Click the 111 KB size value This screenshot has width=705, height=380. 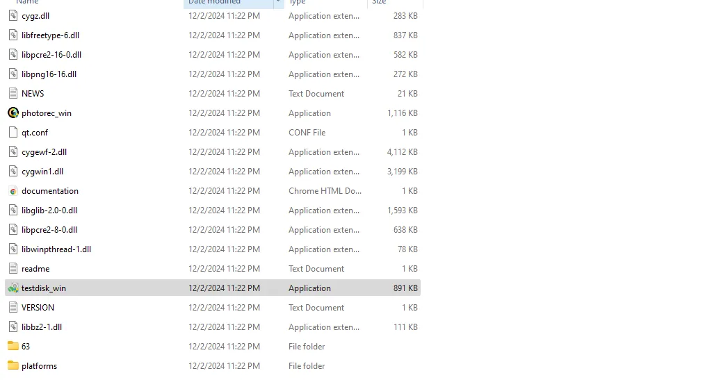(405, 327)
